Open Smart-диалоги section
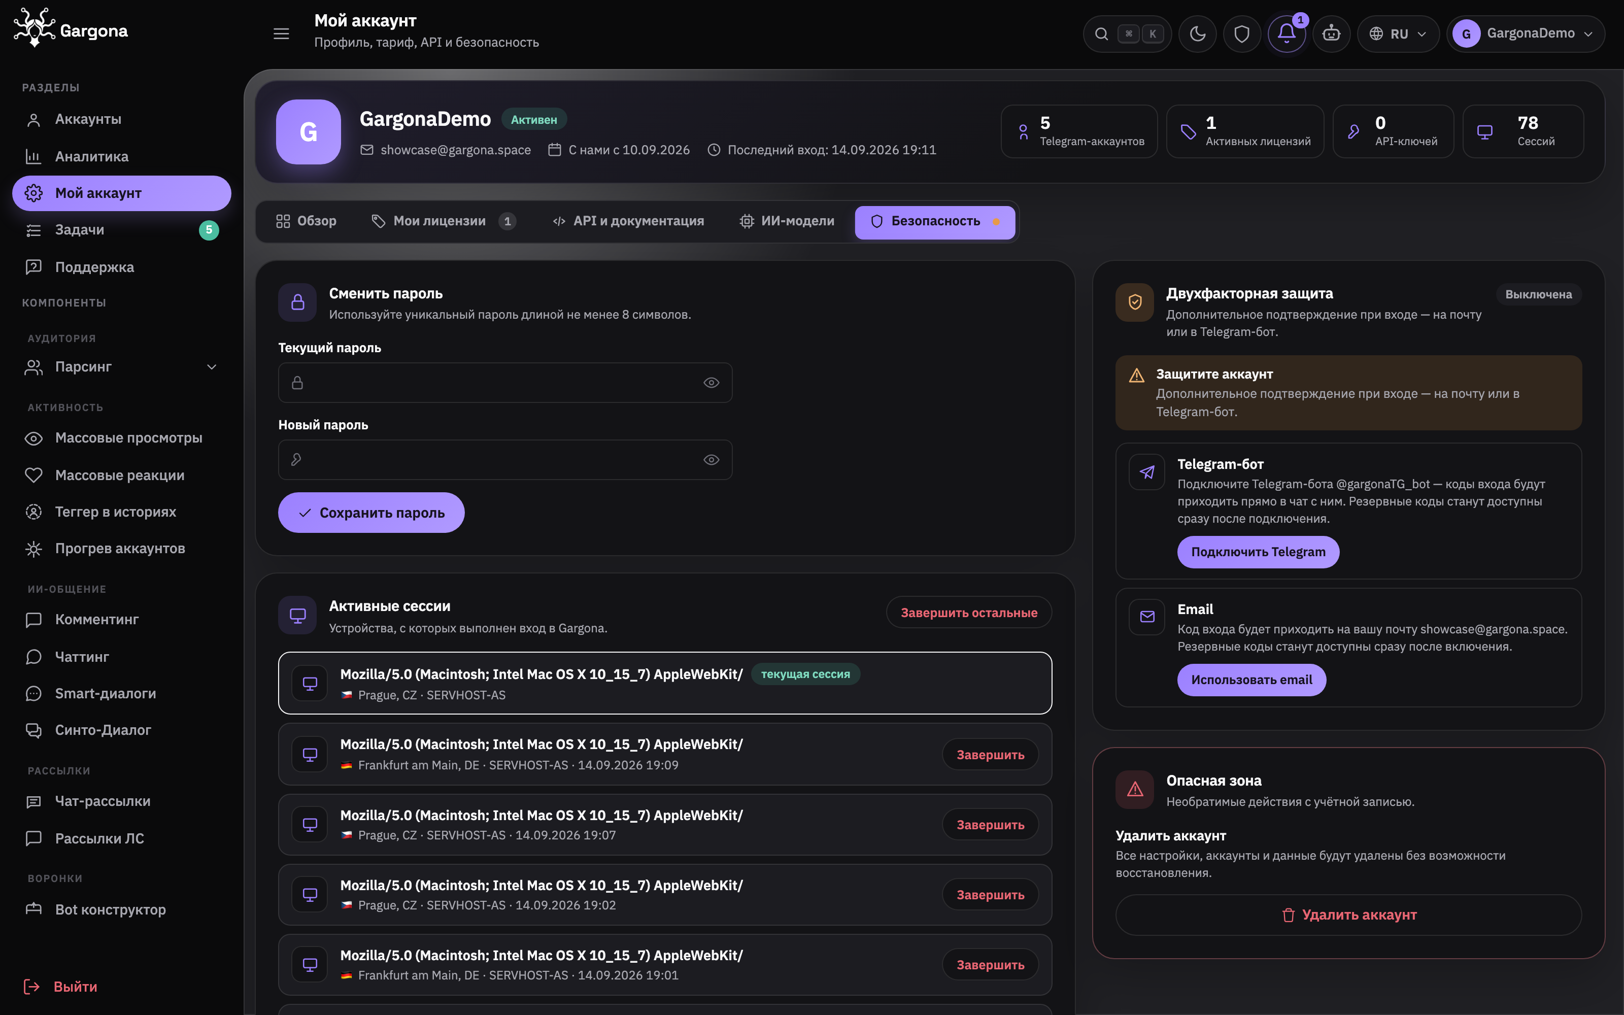 tap(121, 693)
